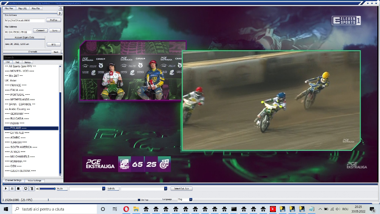Open Cortana circle icon on taskbar
Image resolution: width=380 pixels, height=214 pixels.
tap(103, 209)
